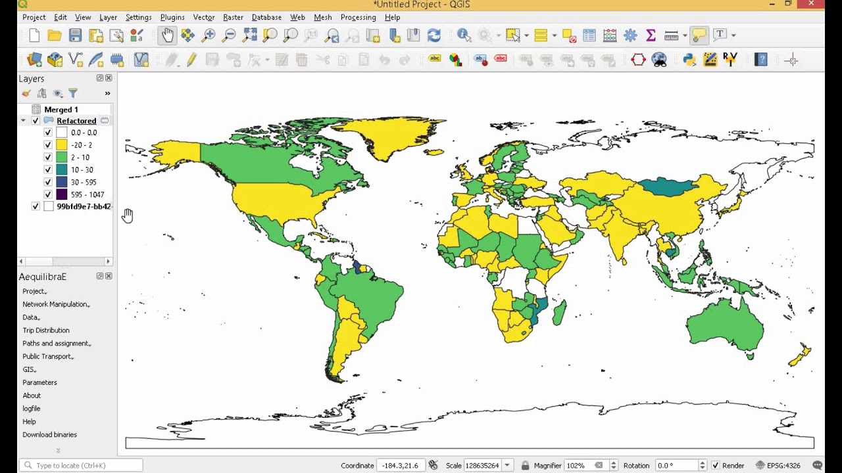Uncheck the 30 - 595 legend class

(x=48, y=182)
